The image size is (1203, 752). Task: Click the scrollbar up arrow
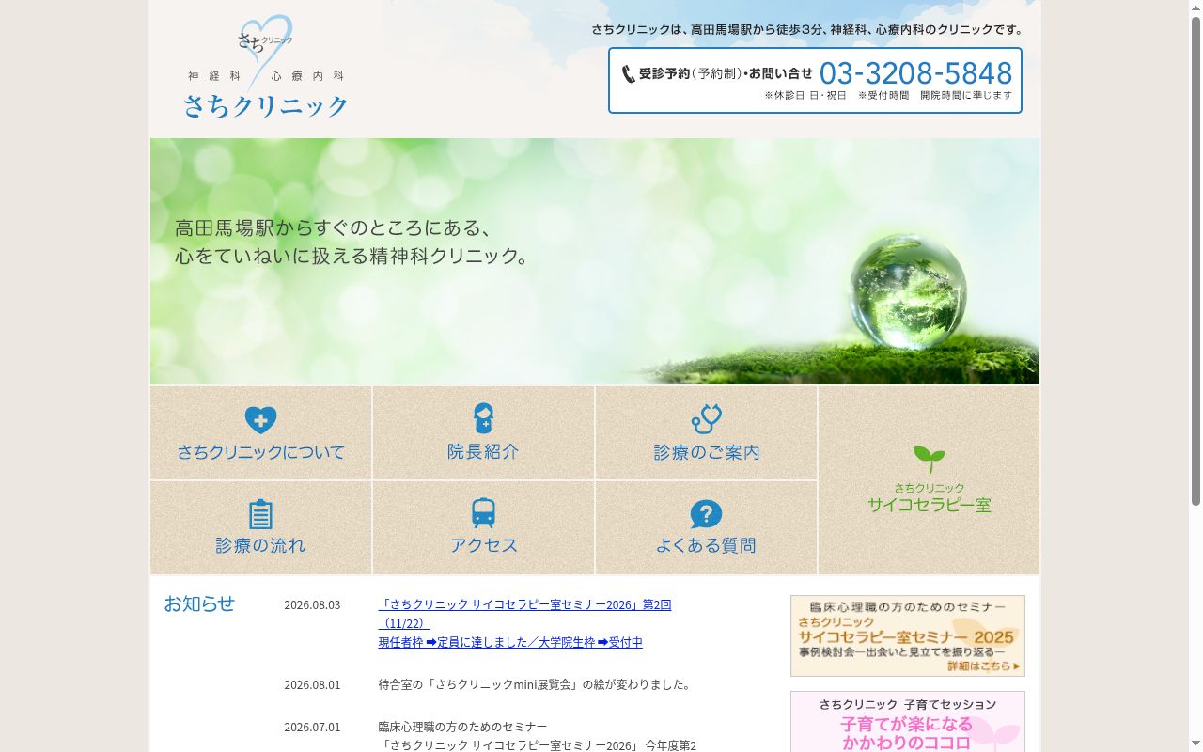pos(1195,8)
